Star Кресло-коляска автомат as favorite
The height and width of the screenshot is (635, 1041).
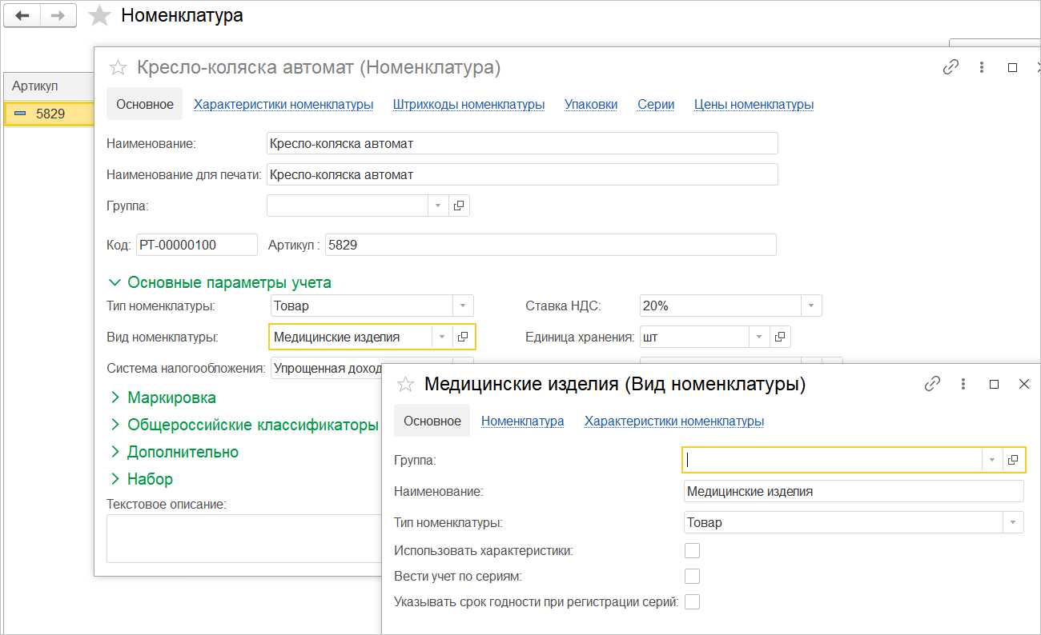click(118, 68)
